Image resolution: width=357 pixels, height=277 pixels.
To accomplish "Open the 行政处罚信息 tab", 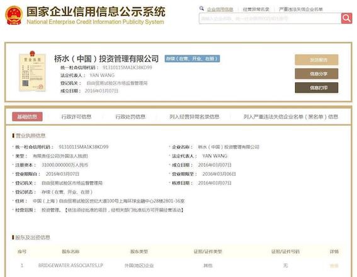I will coord(130,117).
